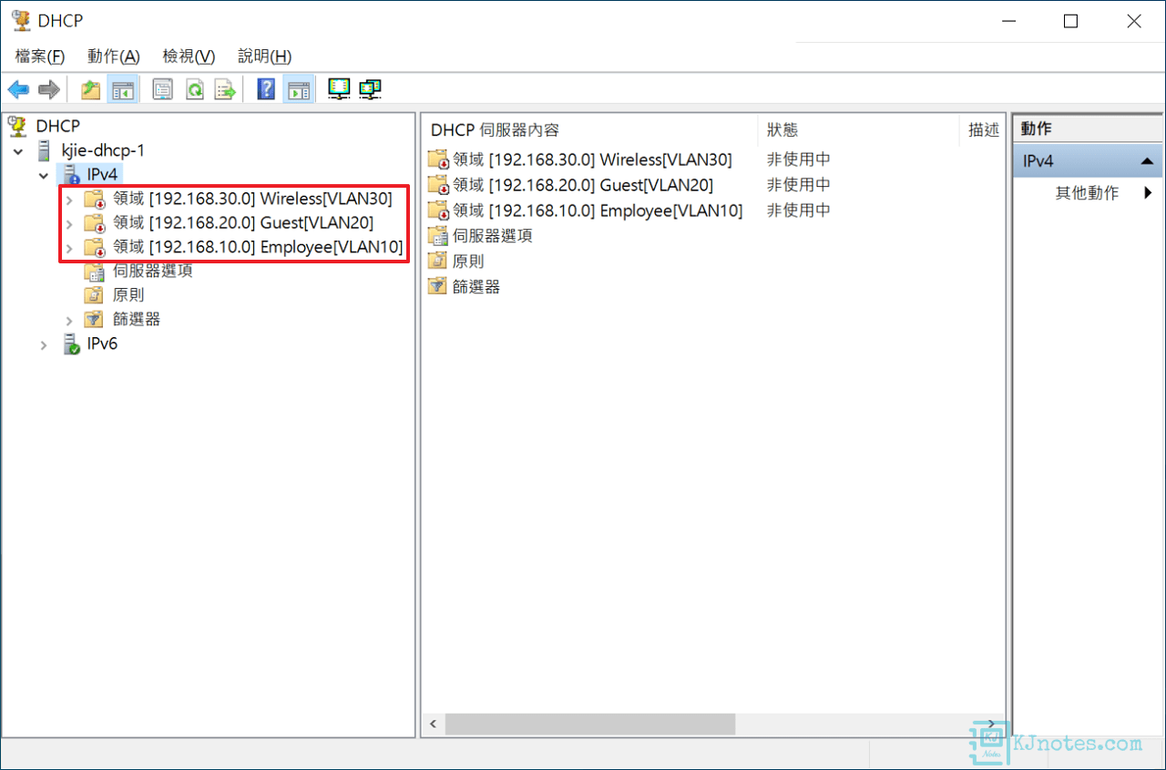Expand the 192.168.20.0 Guest scope

69,222
